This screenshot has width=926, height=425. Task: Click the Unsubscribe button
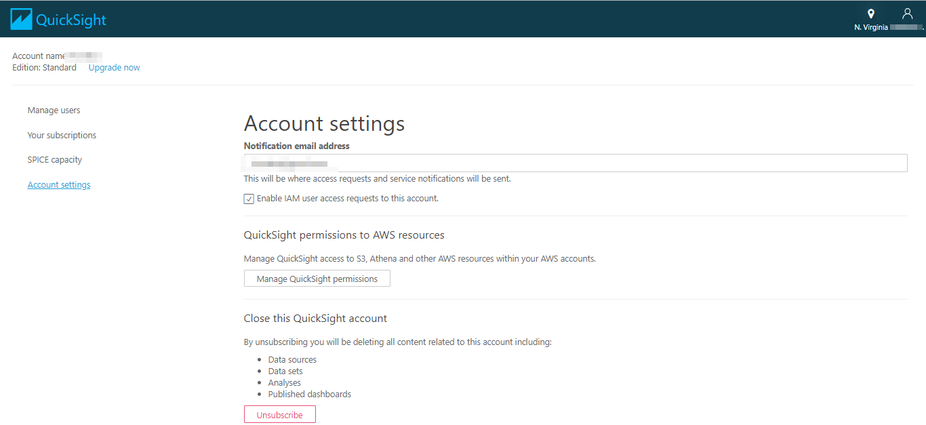[x=279, y=414]
